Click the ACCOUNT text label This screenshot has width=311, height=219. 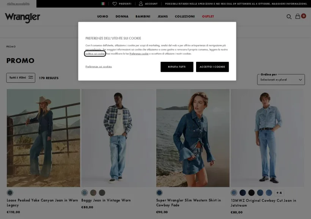[x=151, y=4]
